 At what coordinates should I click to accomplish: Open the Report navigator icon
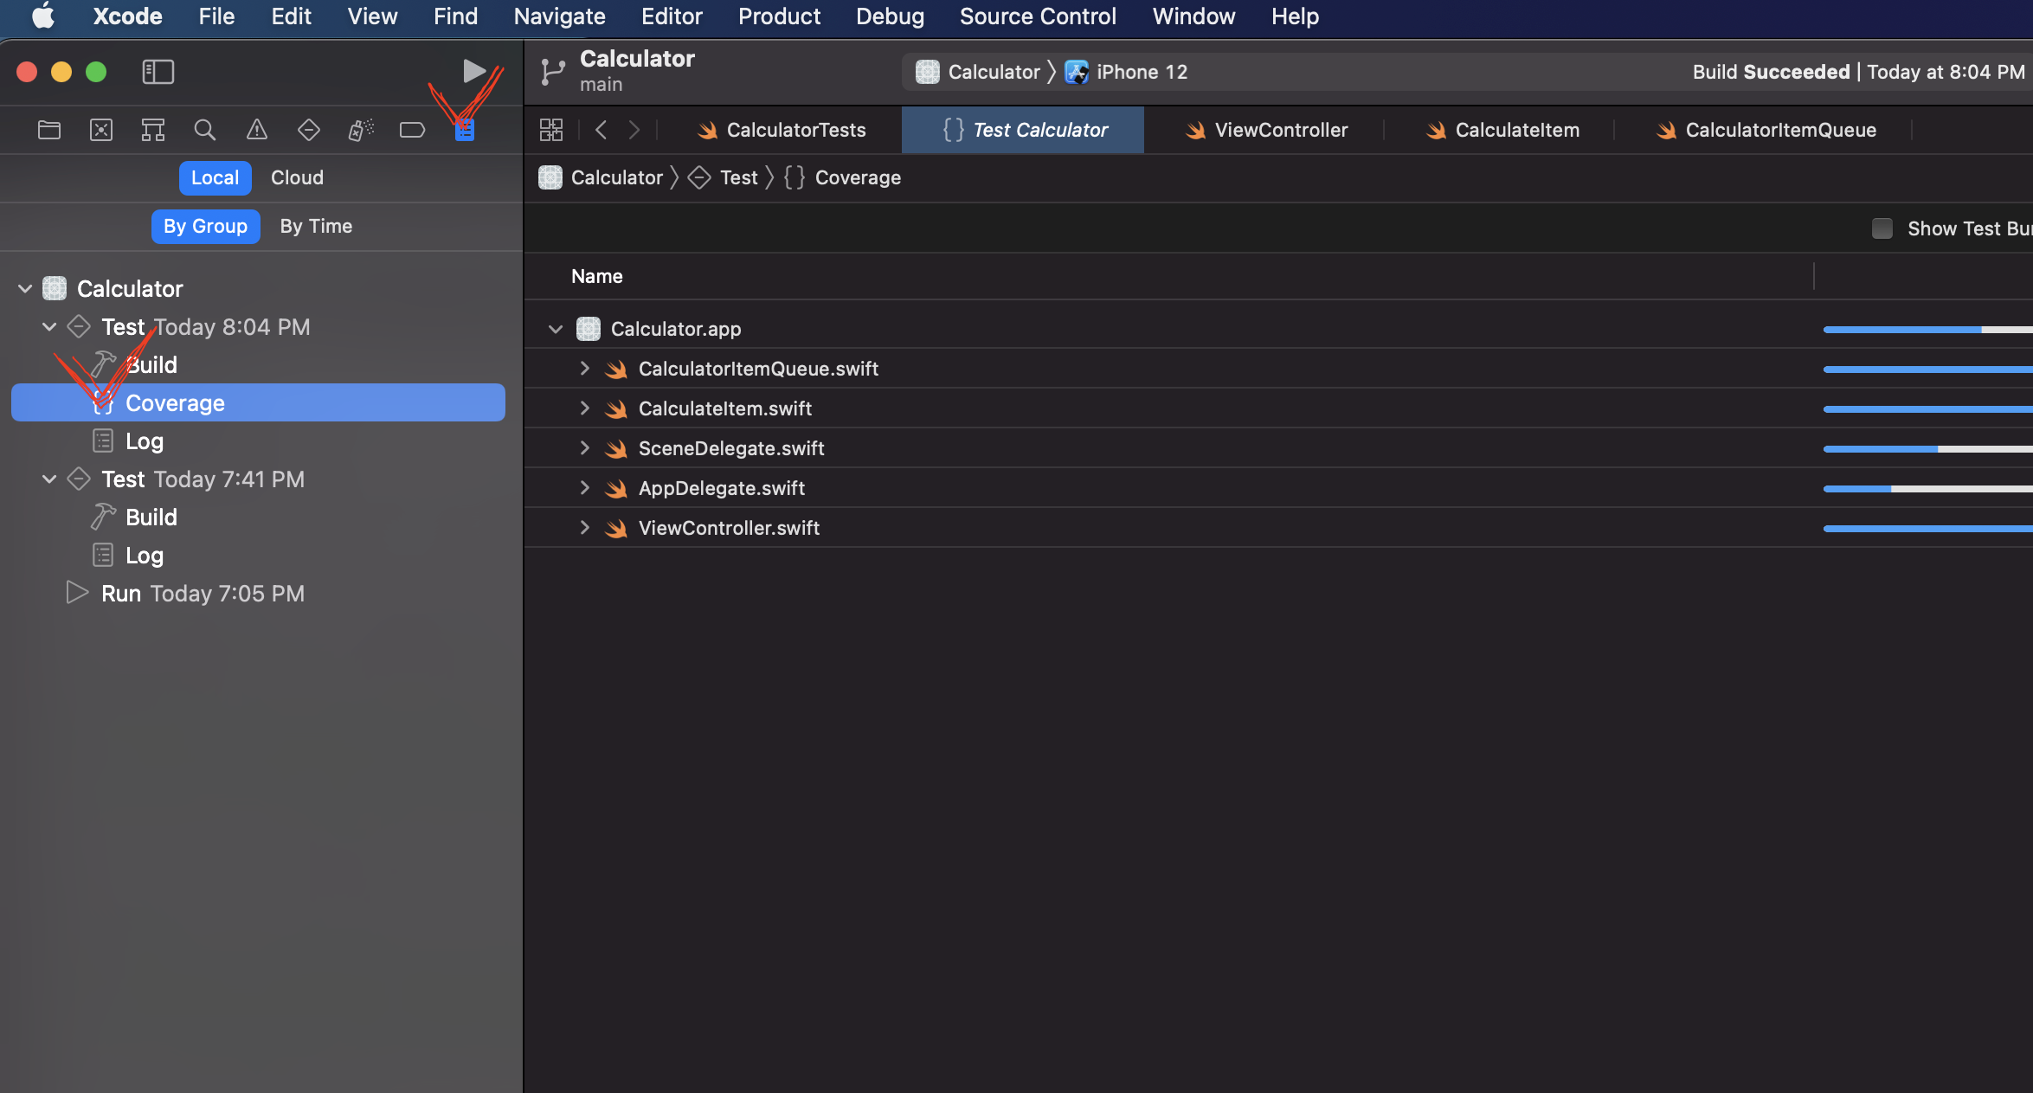[x=465, y=131]
